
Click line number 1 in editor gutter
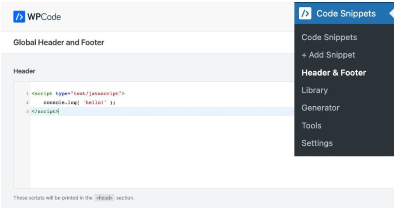tap(27, 94)
